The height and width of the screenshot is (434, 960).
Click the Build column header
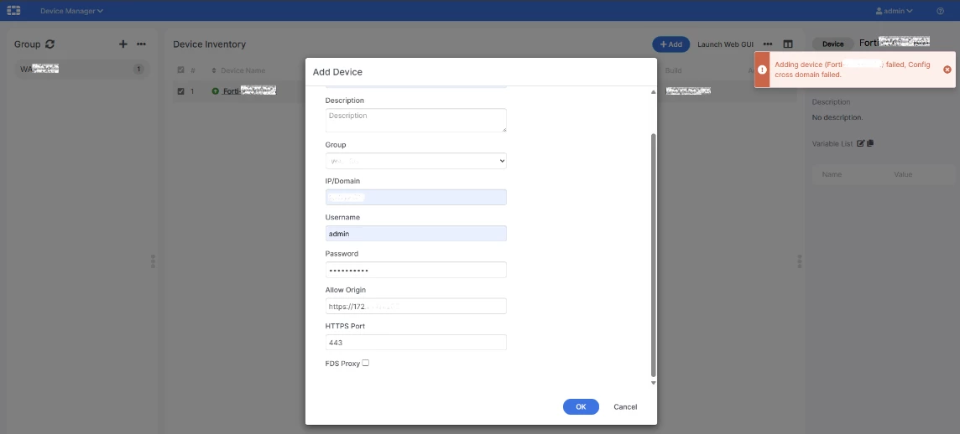[x=674, y=70]
